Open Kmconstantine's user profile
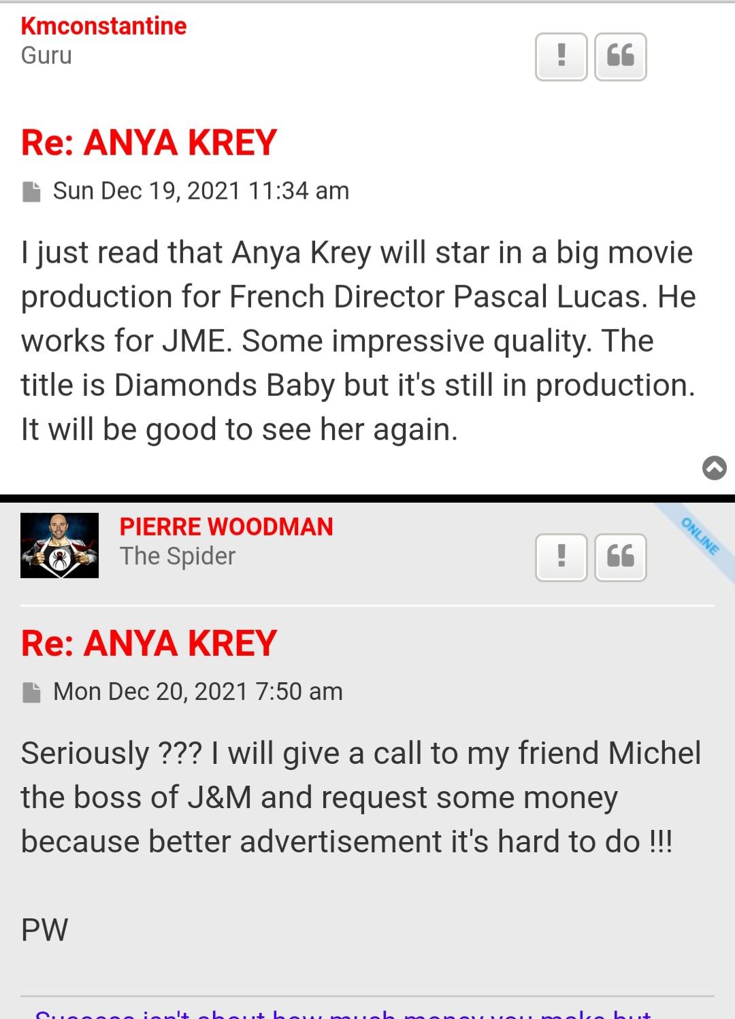The width and height of the screenshot is (735, 1019). (103, 26)
